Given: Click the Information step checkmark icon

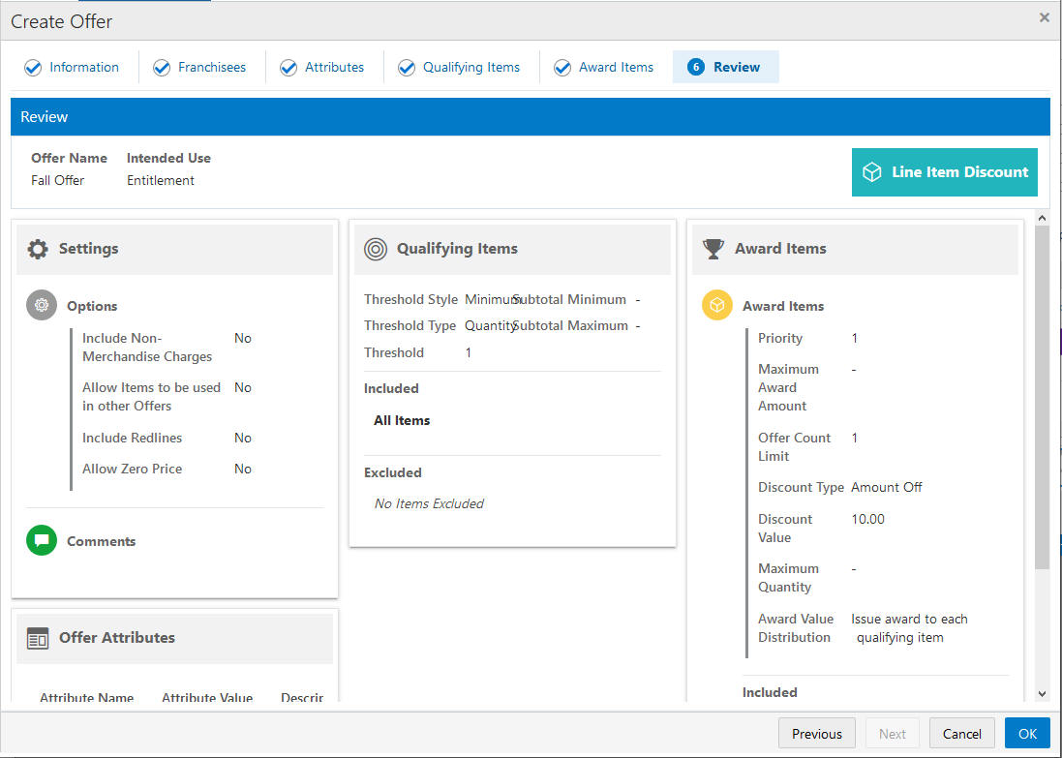Looking at the screenshot, I should [x=33, y=68].
